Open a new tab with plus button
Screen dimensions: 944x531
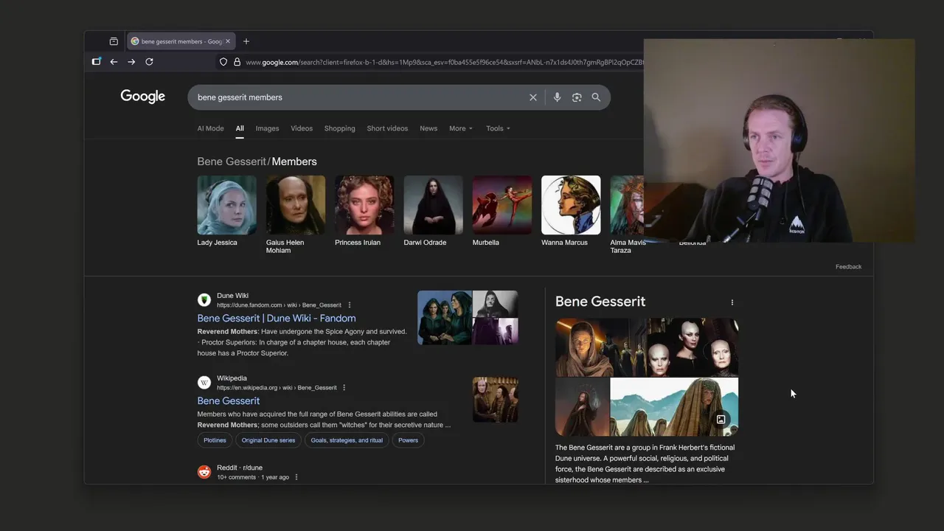pos(246,41)
